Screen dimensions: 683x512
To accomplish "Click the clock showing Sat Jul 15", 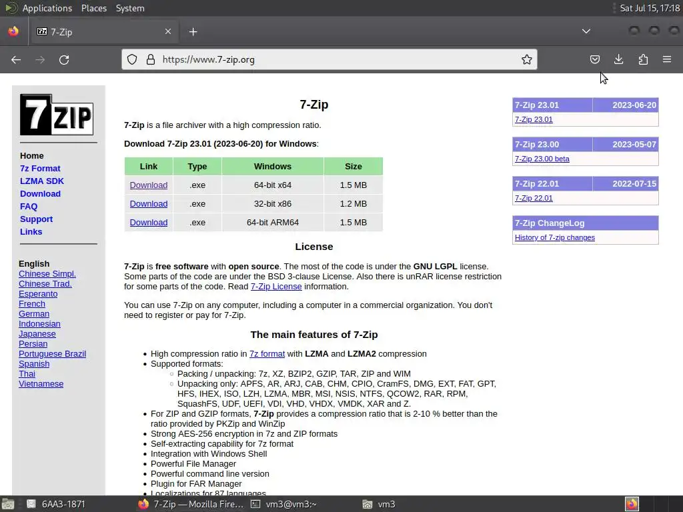I will pyautogui.click(x=650, y=8).
